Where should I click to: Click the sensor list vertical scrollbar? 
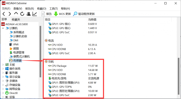pyautogui.click(x=179, y=76)
